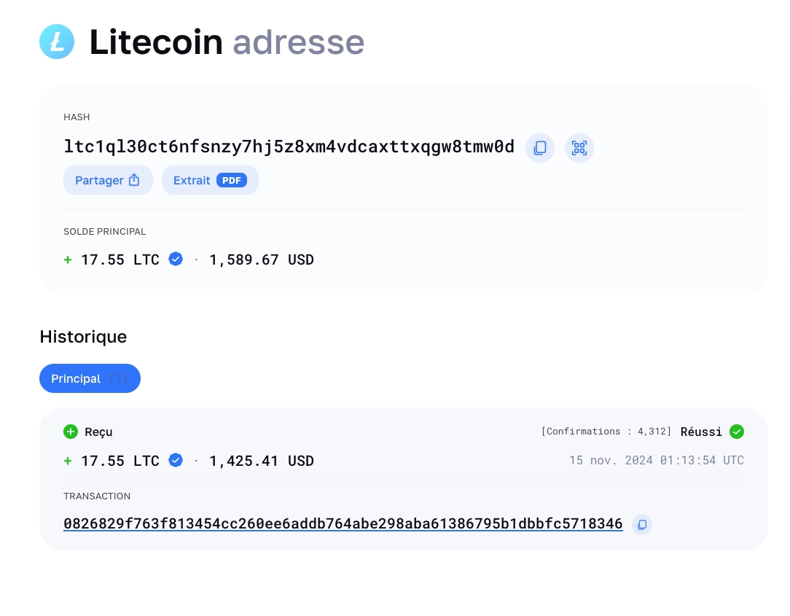Copy the address hash using copy icon
Image resolution: width=790 pixels, height=616 pixels.
[540, 148]
